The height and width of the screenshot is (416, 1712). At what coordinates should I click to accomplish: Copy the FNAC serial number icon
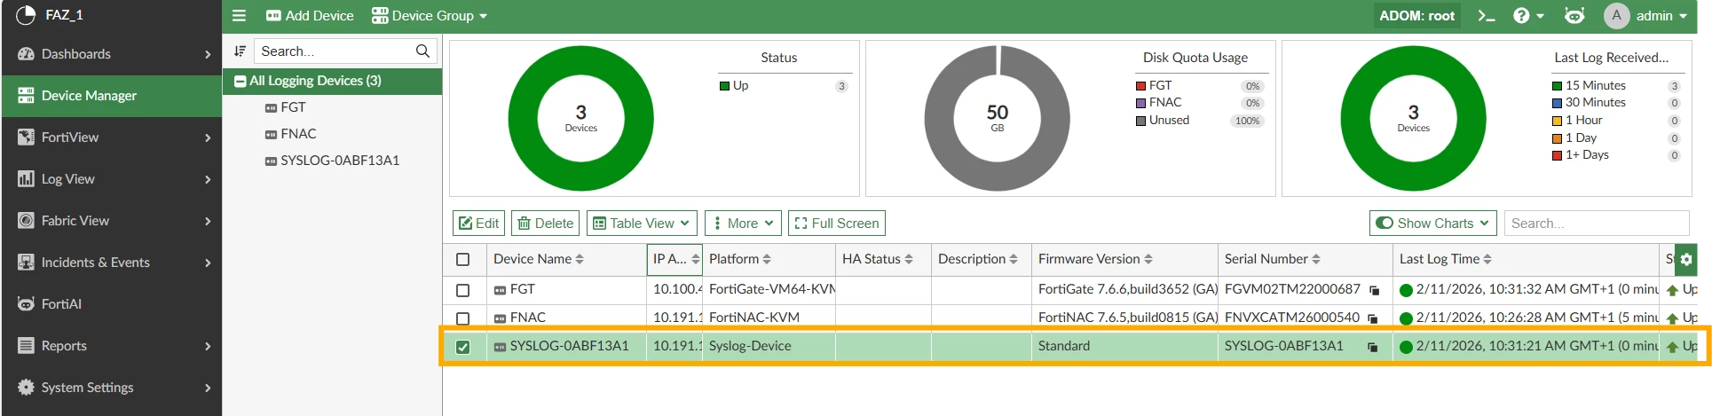pyautogui.click(x=1373, y=318)
